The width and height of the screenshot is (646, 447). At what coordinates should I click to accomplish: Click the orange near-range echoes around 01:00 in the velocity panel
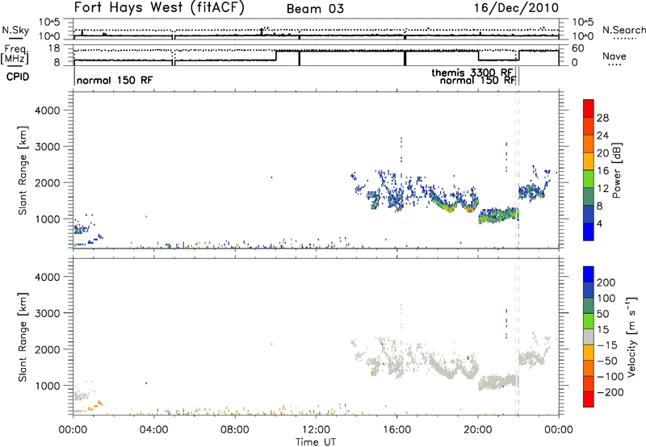click(96, 406)
